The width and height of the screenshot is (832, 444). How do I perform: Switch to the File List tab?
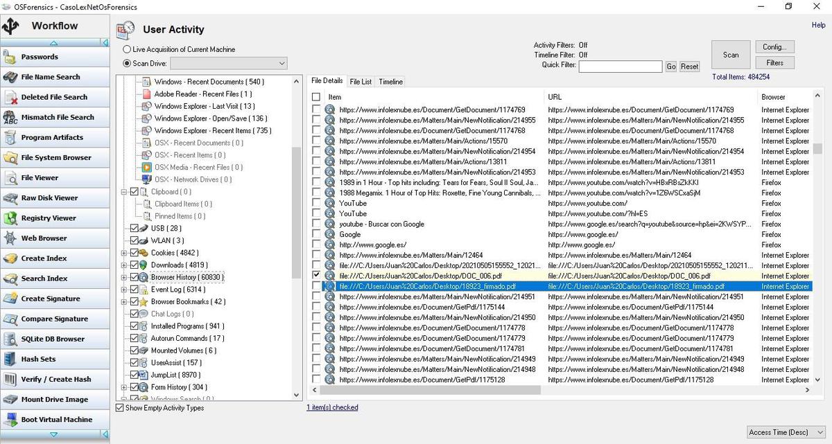[x=361, y=82]
